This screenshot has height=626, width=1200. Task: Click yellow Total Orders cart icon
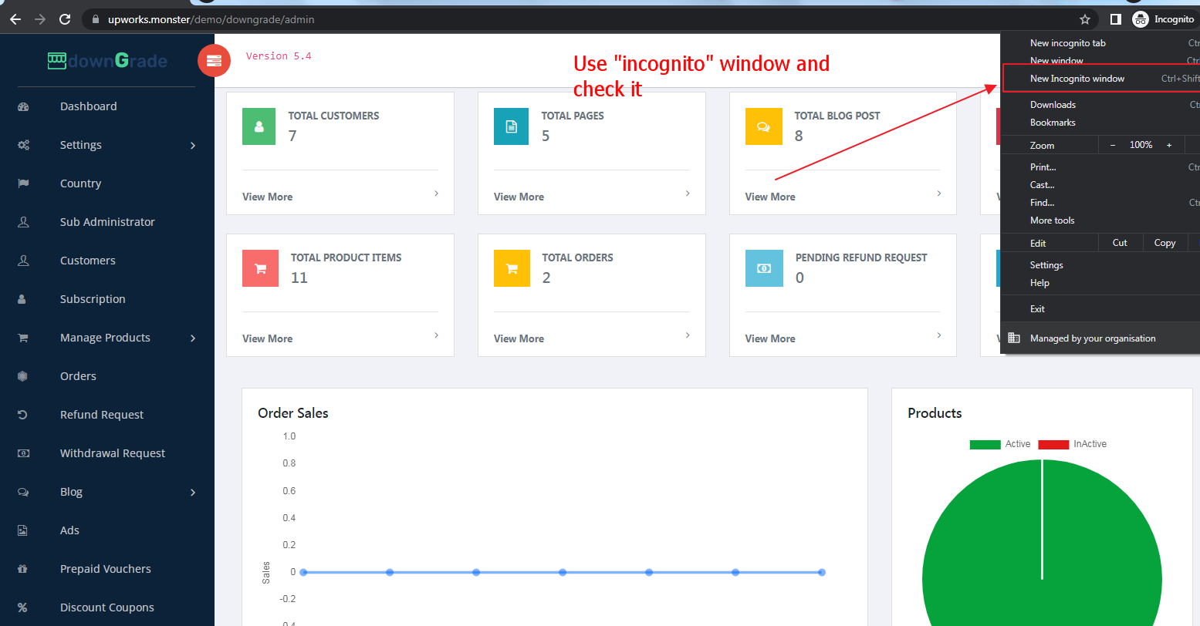coord(512,268)
